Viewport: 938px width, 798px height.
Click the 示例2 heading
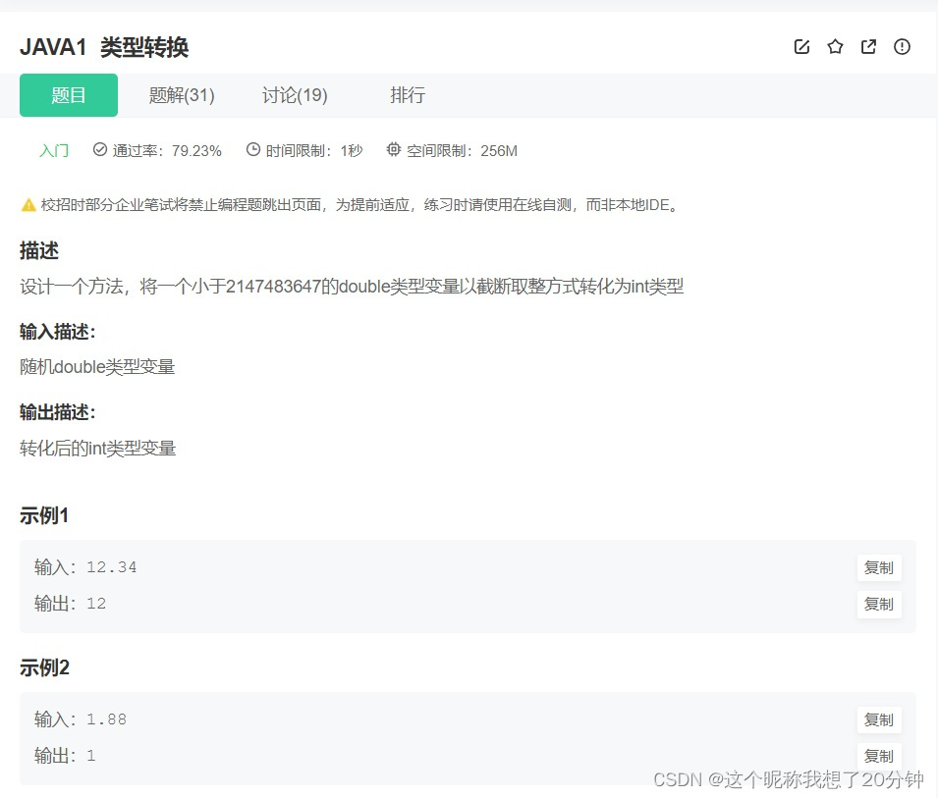pos(44,667)
